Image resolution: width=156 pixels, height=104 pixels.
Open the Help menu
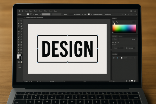tap(56, 11)
